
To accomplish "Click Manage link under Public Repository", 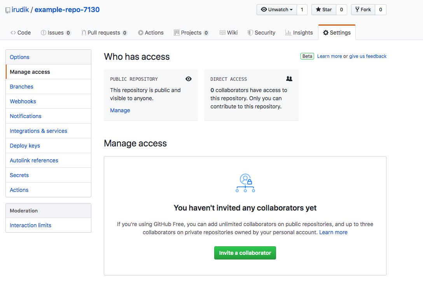I will (x=120, y=110).
